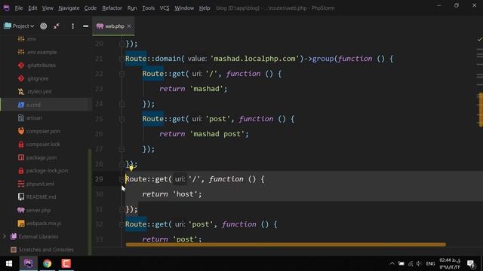
Task: Open Project panel options (three dots)
Action: point(72,26)
